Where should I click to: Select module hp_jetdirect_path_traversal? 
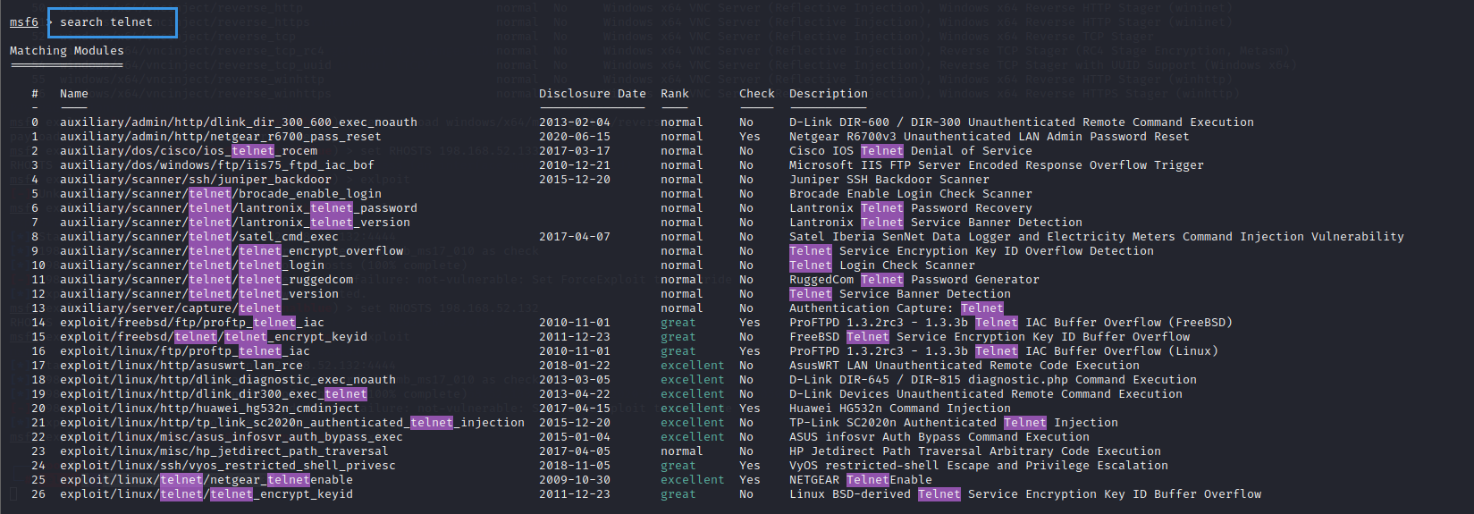pyautogui.click(x=224, y=451)
